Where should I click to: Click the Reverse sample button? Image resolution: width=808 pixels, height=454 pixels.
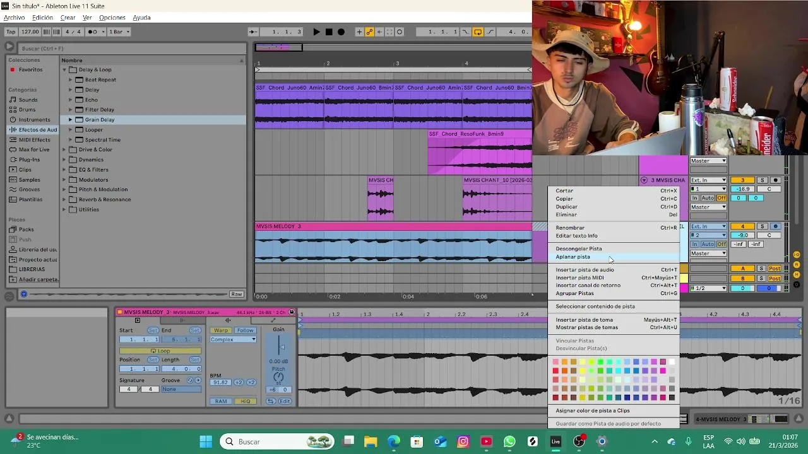click(270, 401)
